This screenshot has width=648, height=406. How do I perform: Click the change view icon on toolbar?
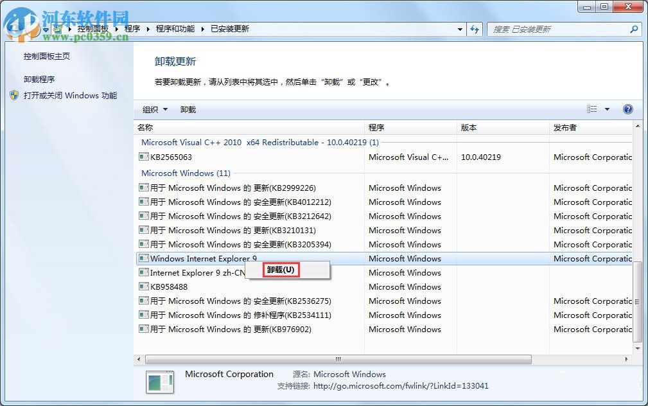[x=592, y=109]
